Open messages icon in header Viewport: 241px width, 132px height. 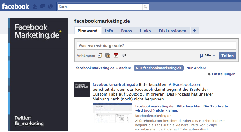point(43,6)
